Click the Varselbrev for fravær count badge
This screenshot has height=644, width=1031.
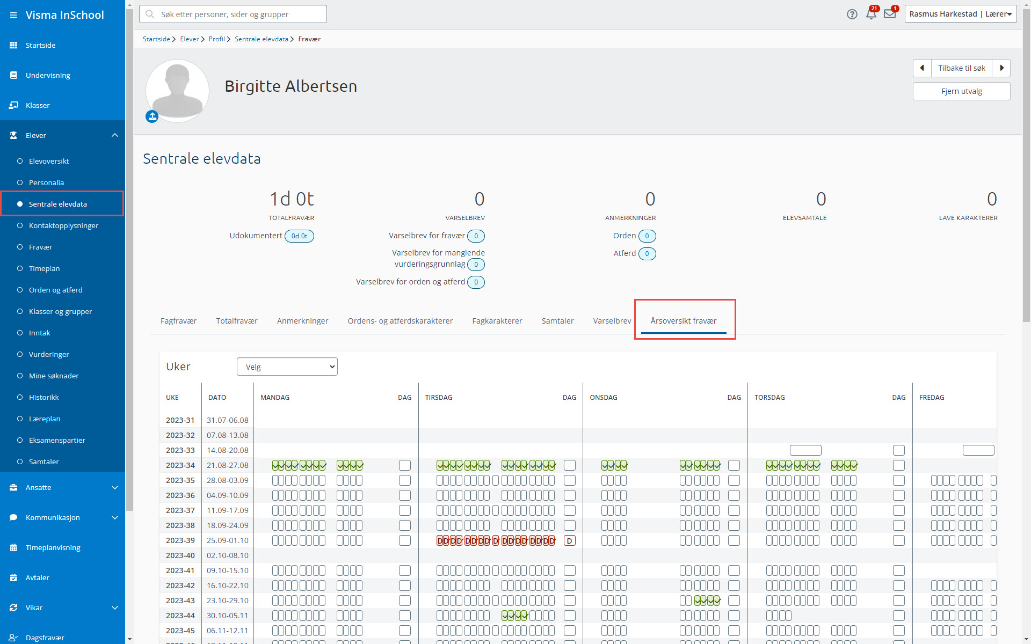[x=476, y=236]
